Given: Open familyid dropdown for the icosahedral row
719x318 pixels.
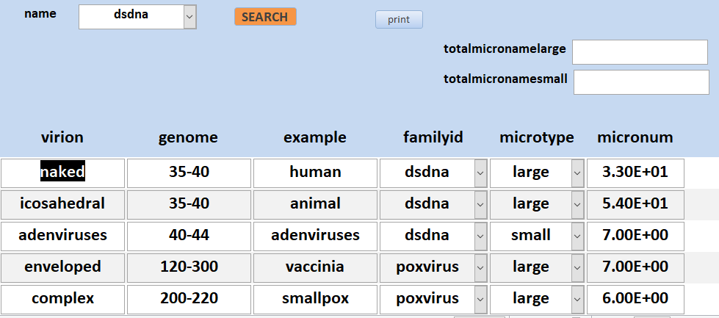Looking at the screenshot, I should click(x=480, y=205).
